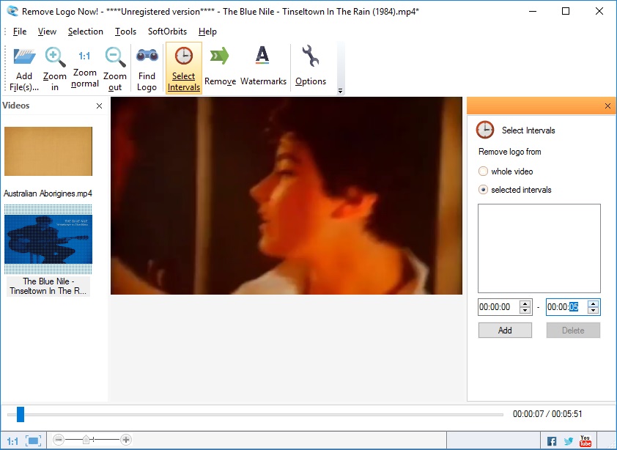The image size is (617, 450).
Task: Click the empty intervals list box
Action: pos(539,248)
